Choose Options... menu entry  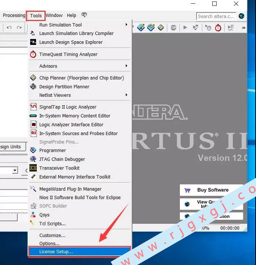coord(80,244)
